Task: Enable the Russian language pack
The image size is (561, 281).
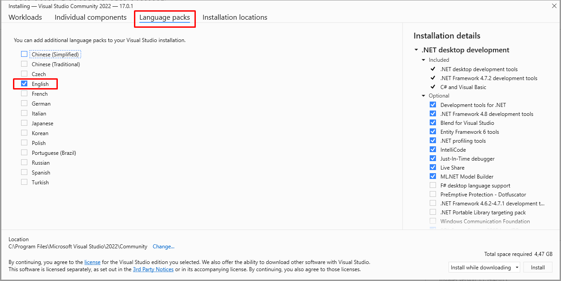Action: tap(24, 162)
